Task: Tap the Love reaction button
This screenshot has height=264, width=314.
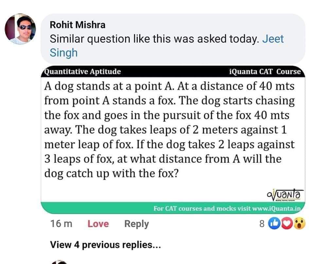Action: click(98, 223)
